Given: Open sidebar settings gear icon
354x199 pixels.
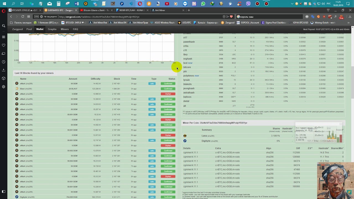Looking at the screenshot, I should click(x=4, y=87).
